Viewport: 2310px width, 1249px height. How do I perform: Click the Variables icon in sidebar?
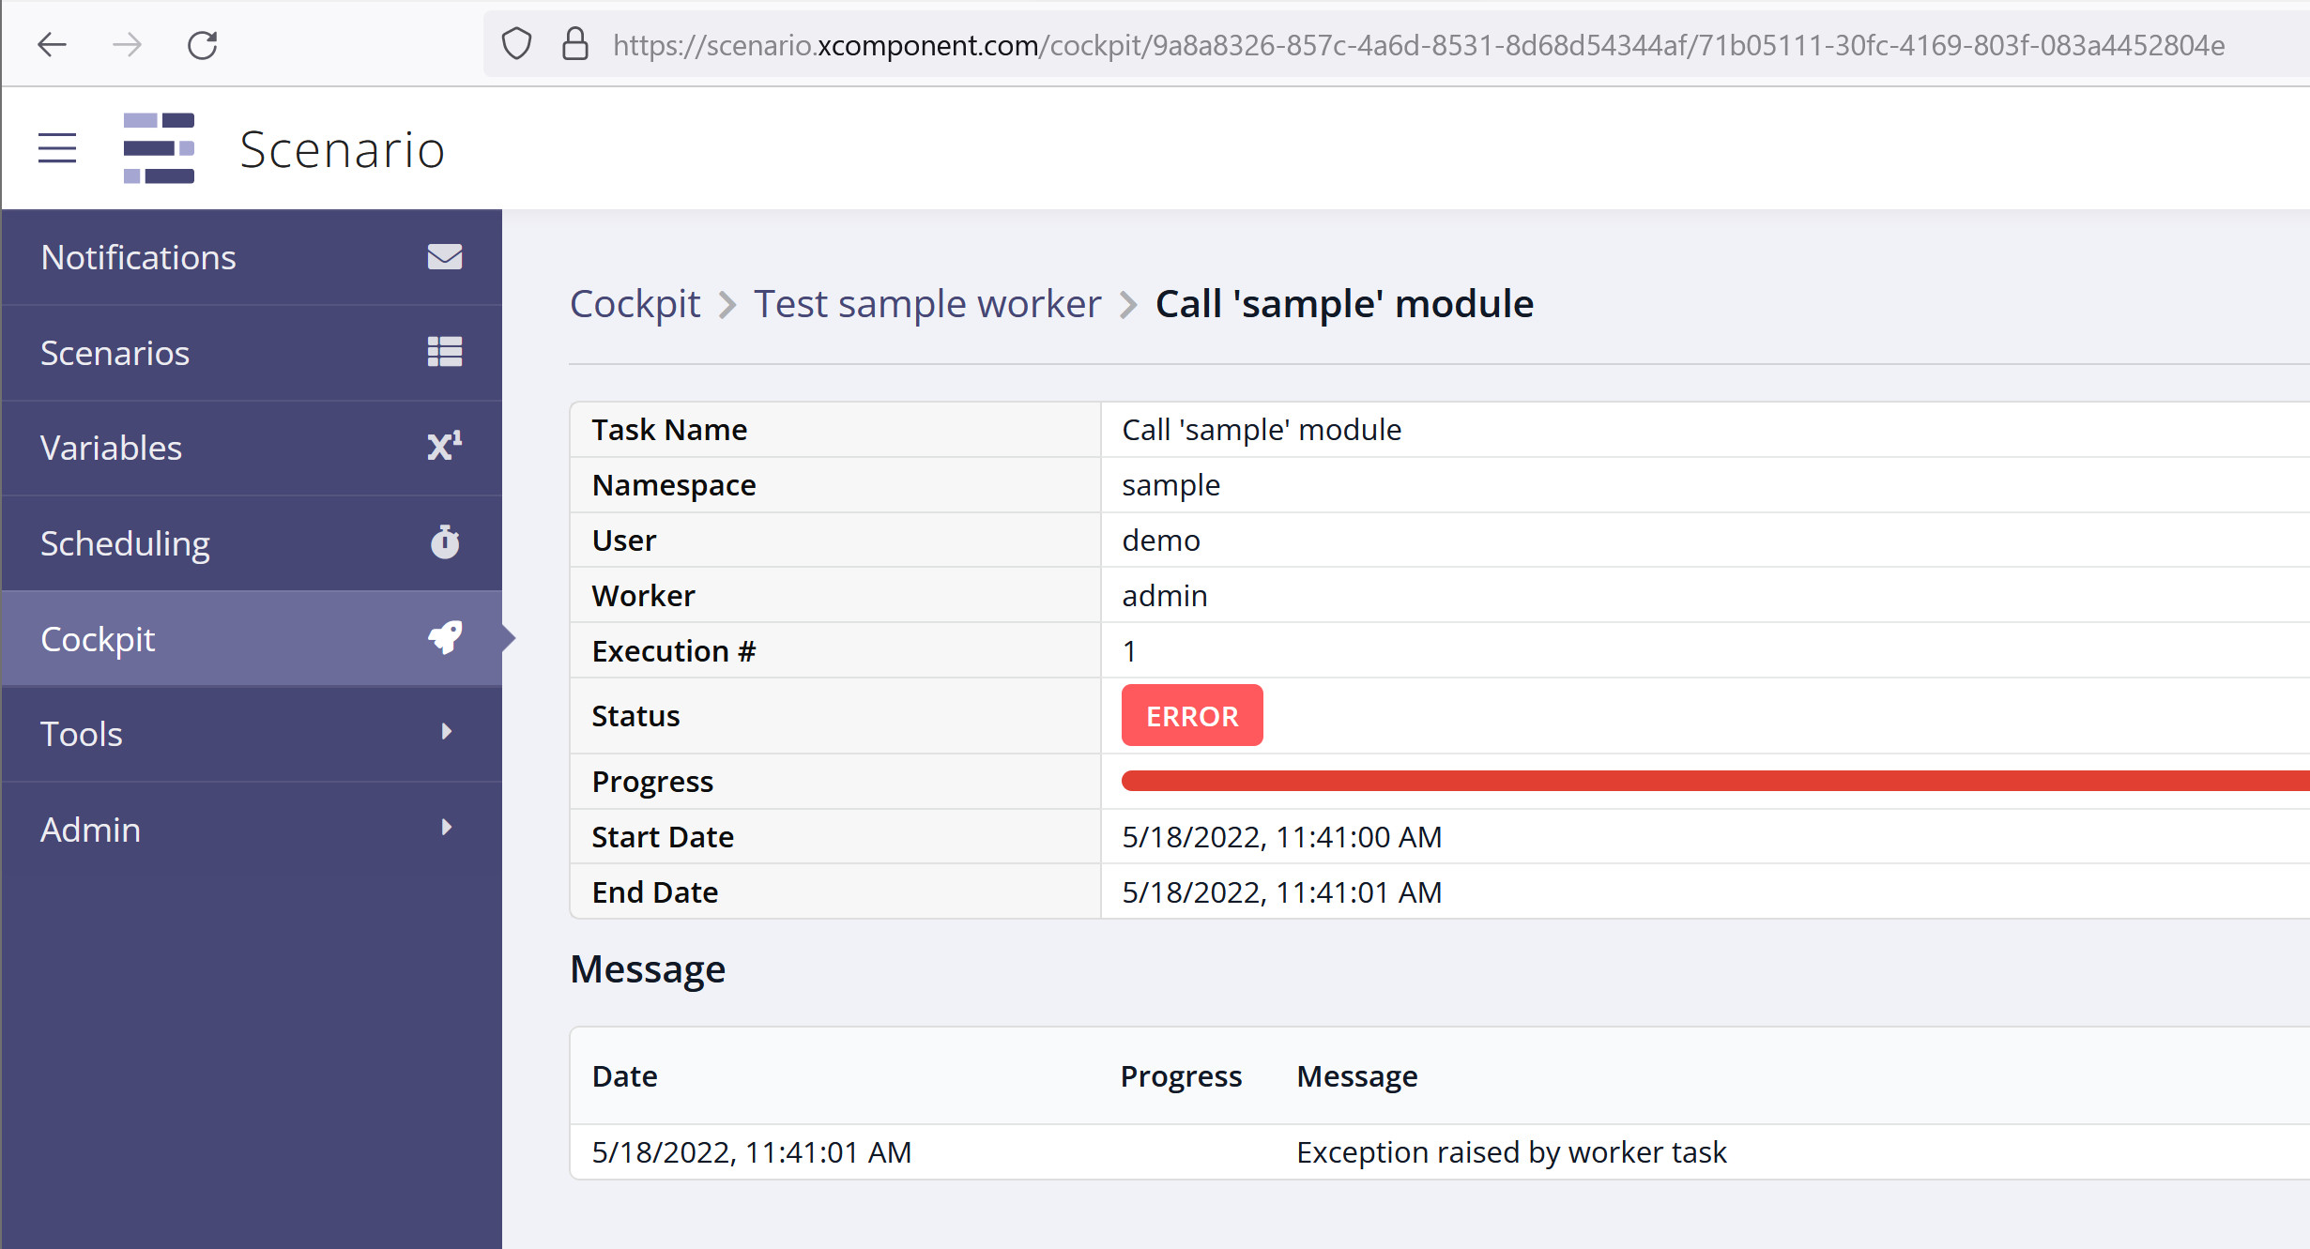(x=445, y=446)
